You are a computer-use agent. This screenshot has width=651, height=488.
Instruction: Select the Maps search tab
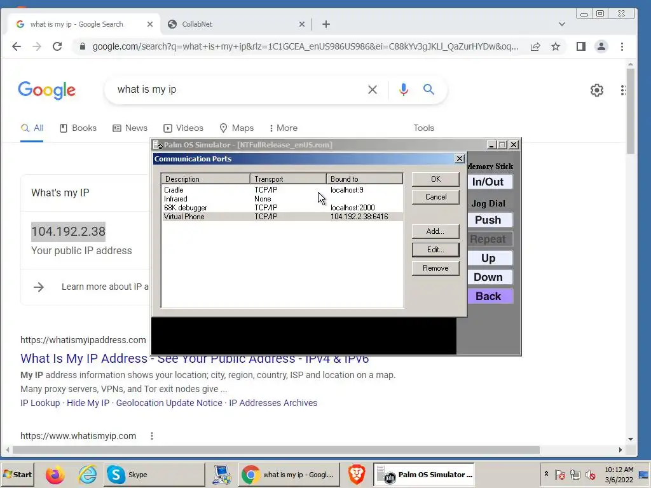click(x=236, y=128)
